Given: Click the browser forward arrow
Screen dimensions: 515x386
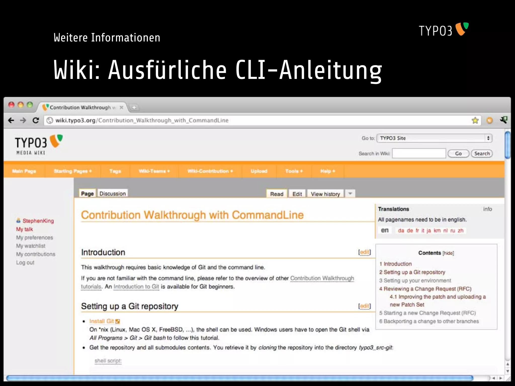Looking at the screenshot, I should click(23, 120).
